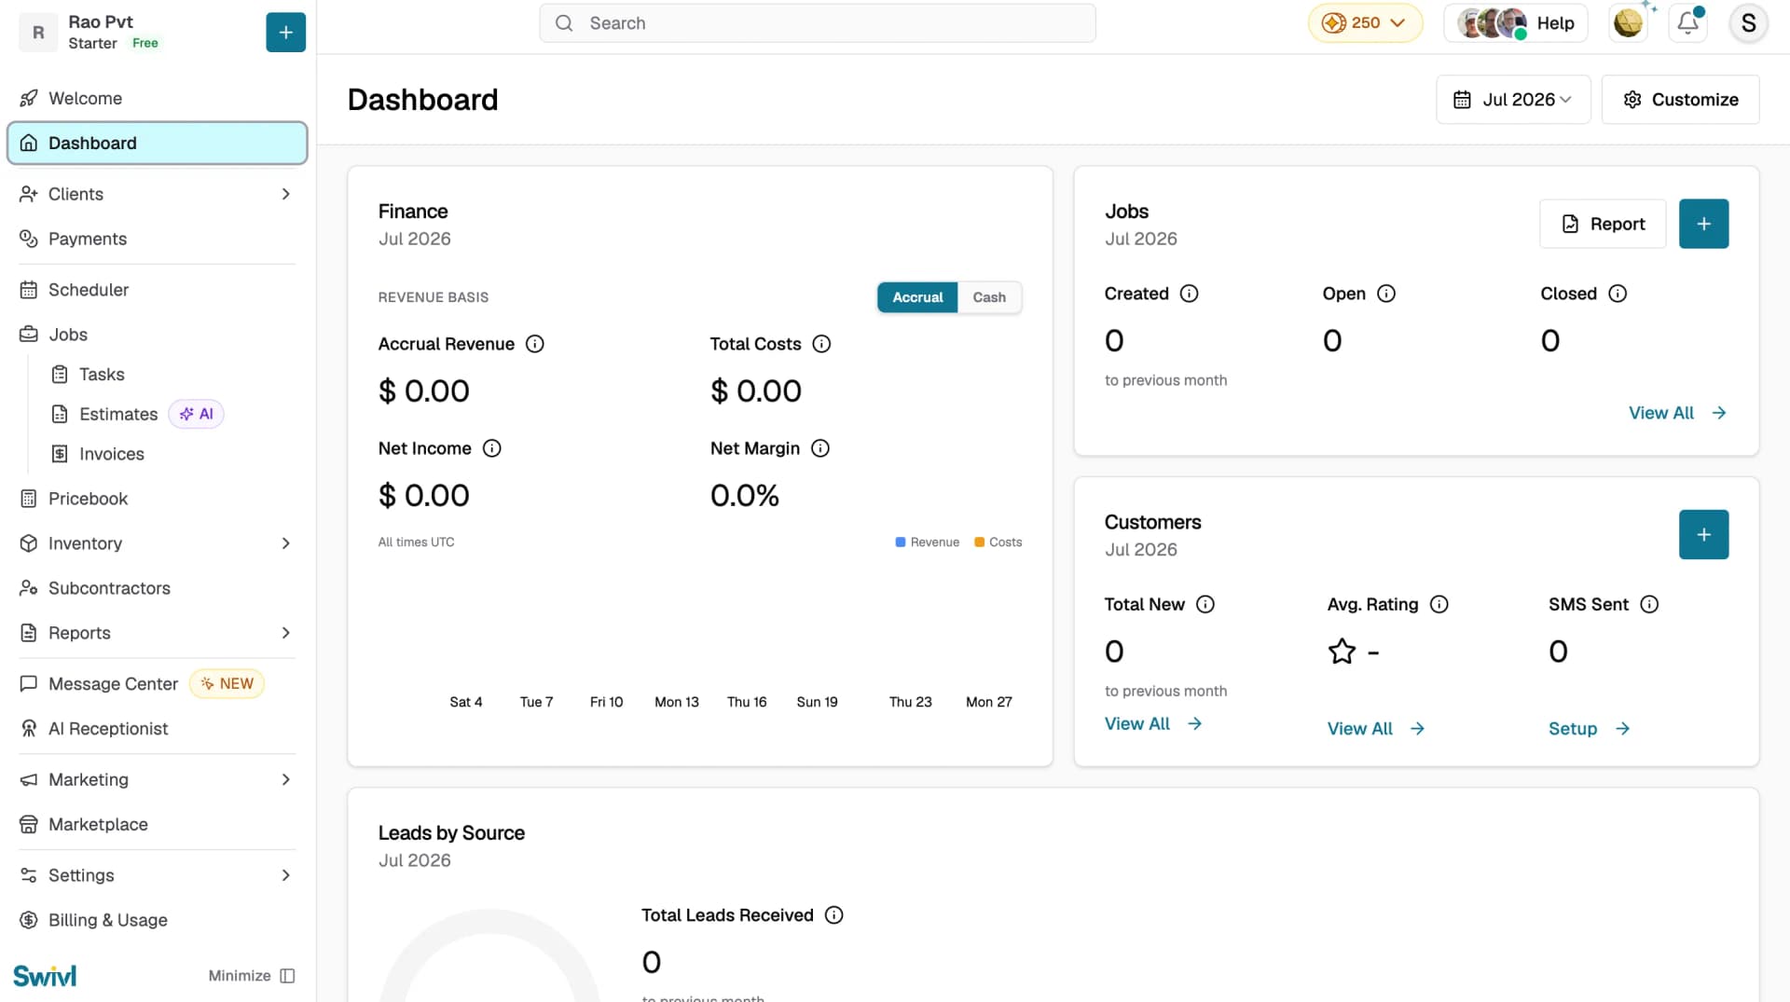Open the Jul 2026 date dropdown
This screenshot has height=1002, width=1790.
point(1513,100)
